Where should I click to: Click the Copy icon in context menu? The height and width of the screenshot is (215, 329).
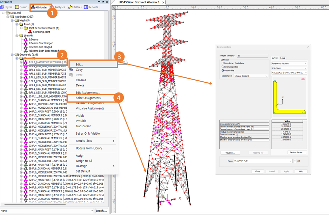tap(71, 70)
